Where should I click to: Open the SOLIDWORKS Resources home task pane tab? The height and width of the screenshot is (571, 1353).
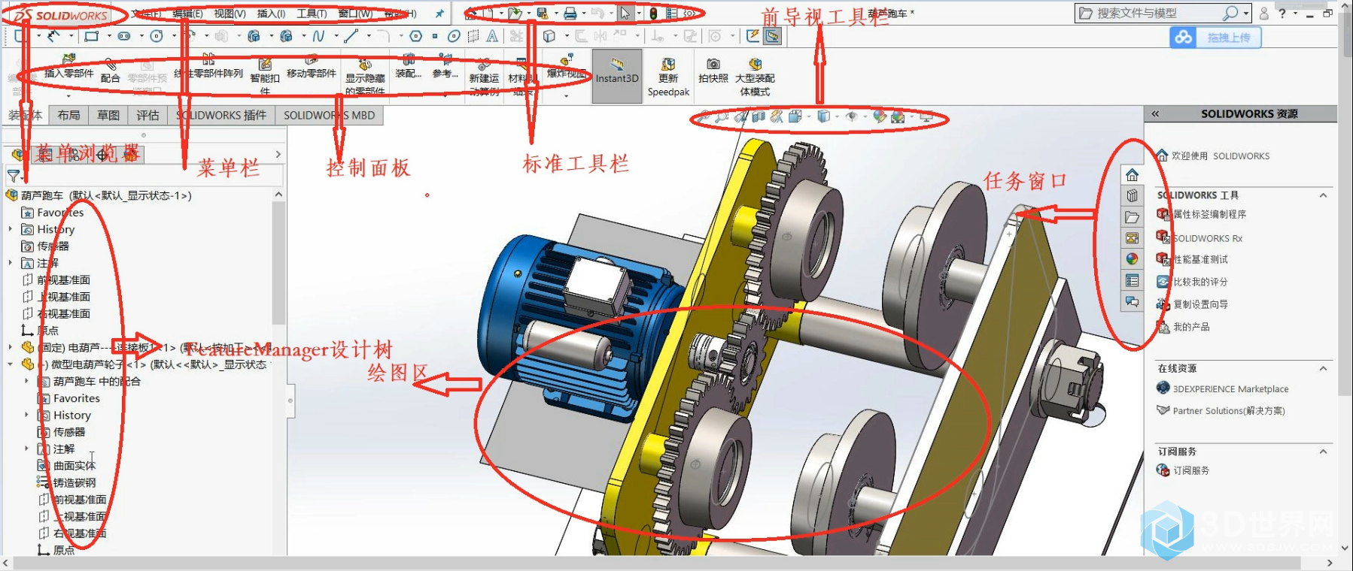tap(1132, 175)
